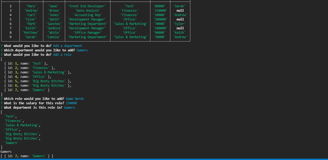Select the null manager cell in Andrew's row

tap(180, 10)
